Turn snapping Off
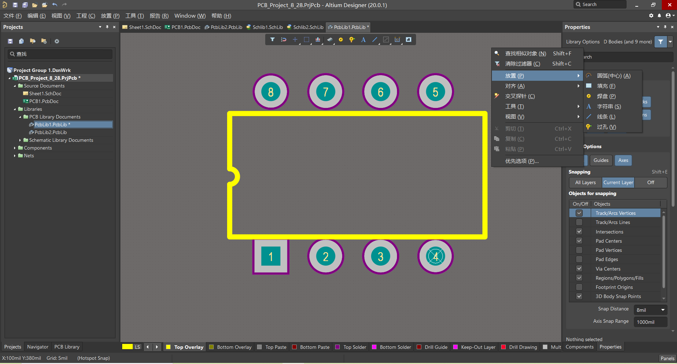This screenshot has height=364, width=677. (651, 182)
